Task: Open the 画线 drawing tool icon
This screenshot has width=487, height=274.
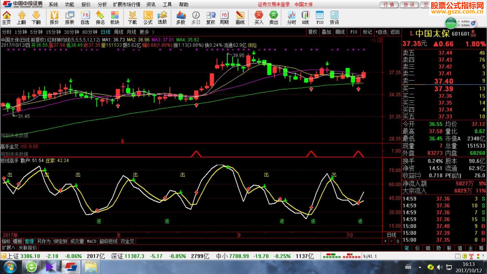Action: [240, 18]
